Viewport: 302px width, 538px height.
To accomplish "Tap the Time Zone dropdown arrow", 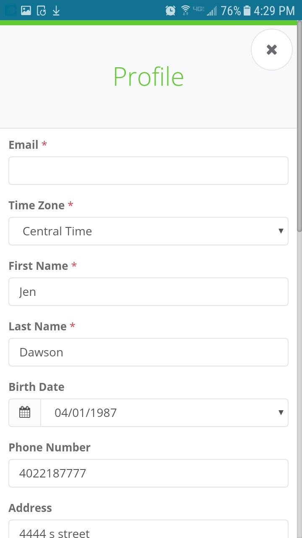I will tap(281, 231).
